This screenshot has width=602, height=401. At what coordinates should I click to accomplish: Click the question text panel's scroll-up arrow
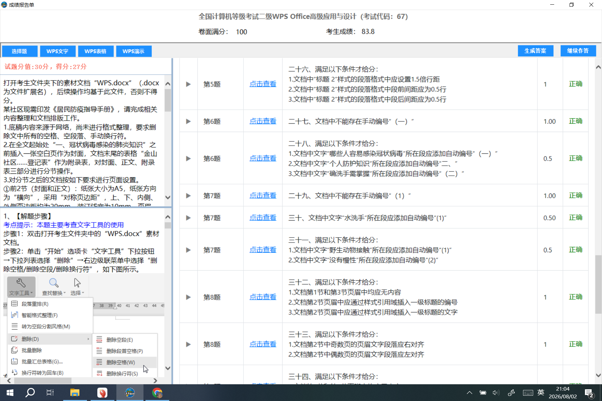point(168,84)
